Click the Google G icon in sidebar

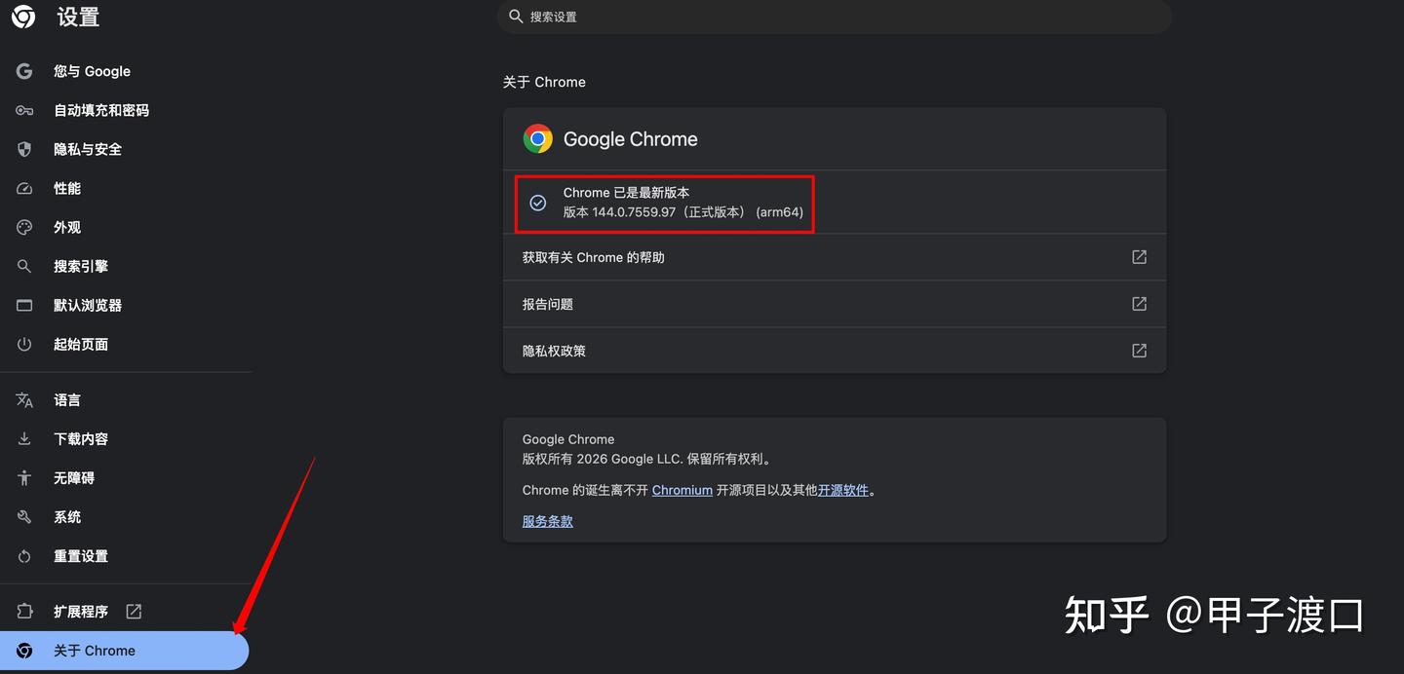click(24, 71)
